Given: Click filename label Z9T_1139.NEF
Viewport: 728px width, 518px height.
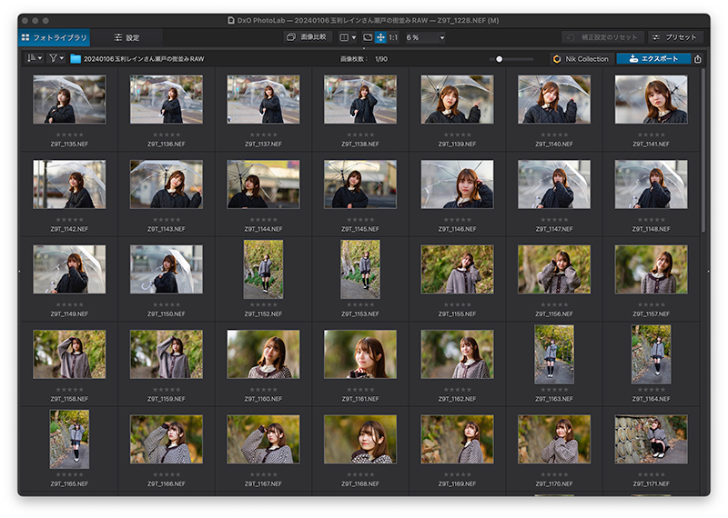Looking at the screenshot, I should point(457,144).
